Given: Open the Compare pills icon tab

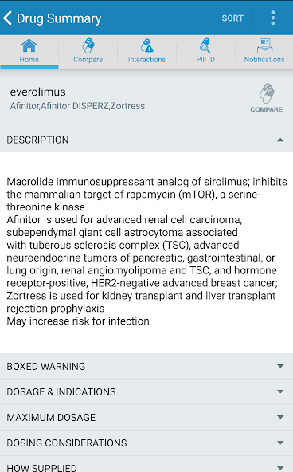Looking at the screenshot, I should tap(88, 45).
